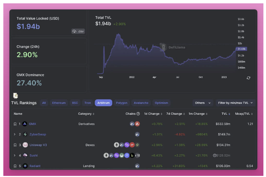Click the Sushi TVL question mark icon

click(215, 156)
